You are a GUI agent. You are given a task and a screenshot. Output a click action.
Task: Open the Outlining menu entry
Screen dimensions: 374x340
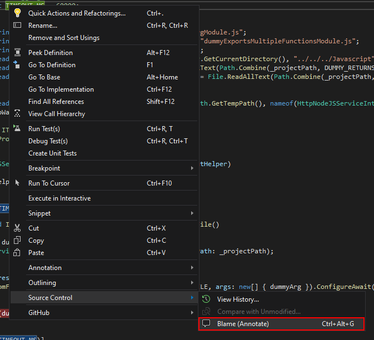pyautogui.click(x=104, y=283)
